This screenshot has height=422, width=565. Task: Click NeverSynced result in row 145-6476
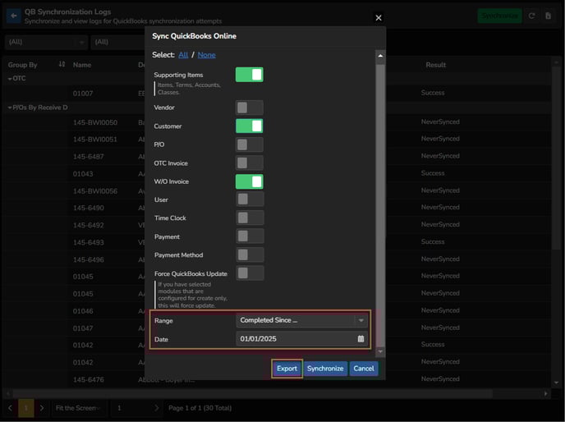point(440,378)
